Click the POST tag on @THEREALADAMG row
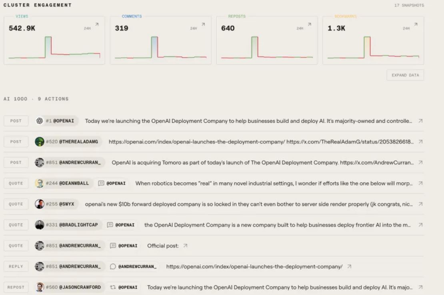This screenshot has width=444, height=295. click(x=16, y=142)
